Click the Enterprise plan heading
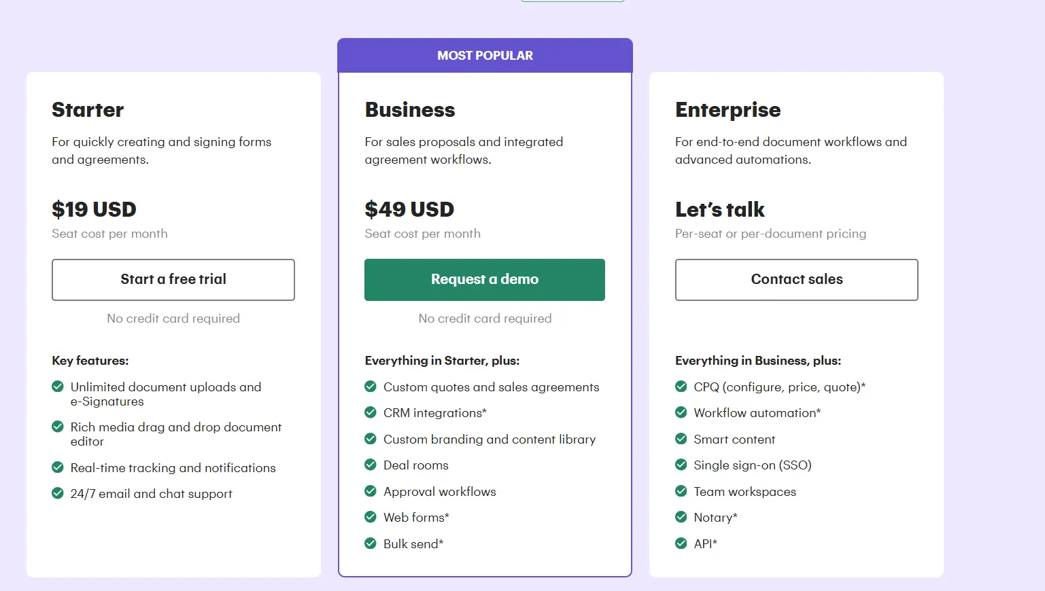This screenshot has width=1045, height=591. pos(728,110)
